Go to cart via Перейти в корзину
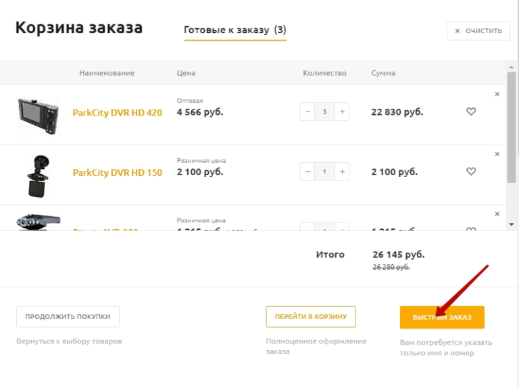The height and width of the screenshot is (388, 519). point(311,317)
